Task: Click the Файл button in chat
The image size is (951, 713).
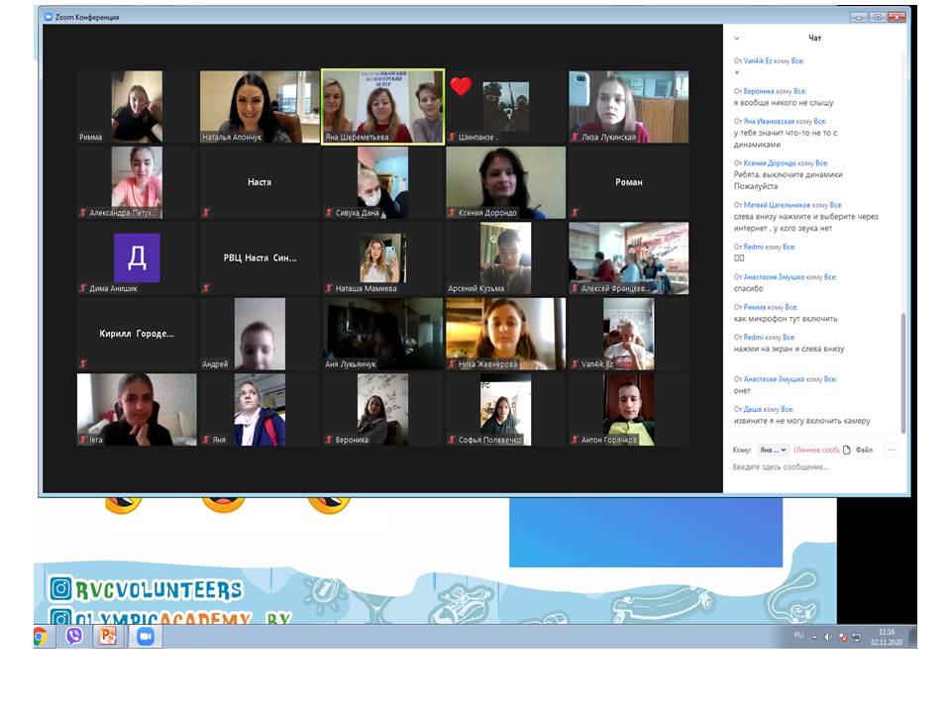Action: (x=864, y=450)
